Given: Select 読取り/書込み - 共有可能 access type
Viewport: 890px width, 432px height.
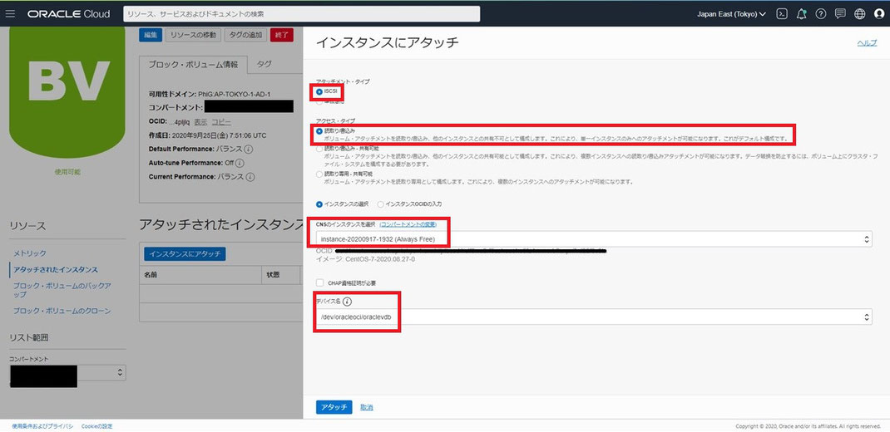Looking at the screenshot, I should click(319, 149).
